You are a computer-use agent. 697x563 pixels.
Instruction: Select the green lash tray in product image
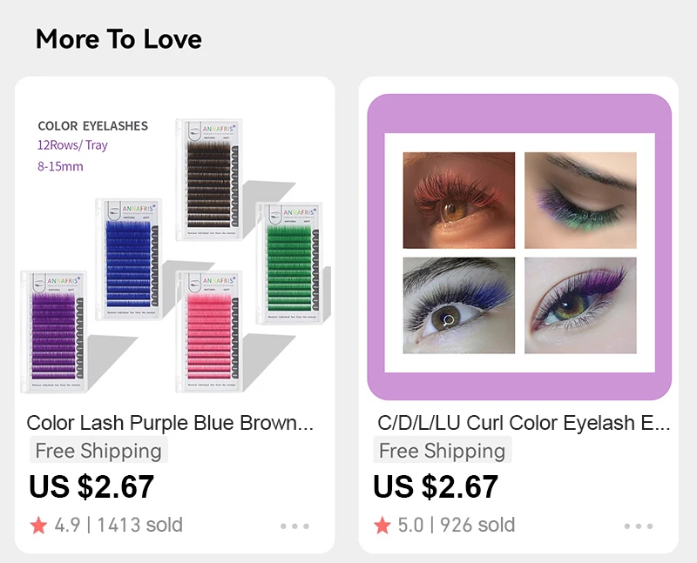point(289,263)
